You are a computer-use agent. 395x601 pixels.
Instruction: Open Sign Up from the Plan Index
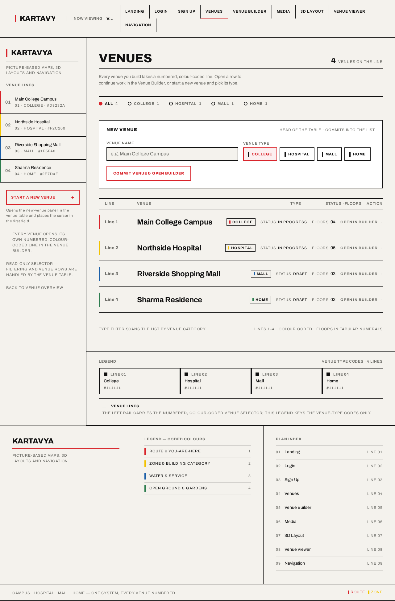point(329,480)
